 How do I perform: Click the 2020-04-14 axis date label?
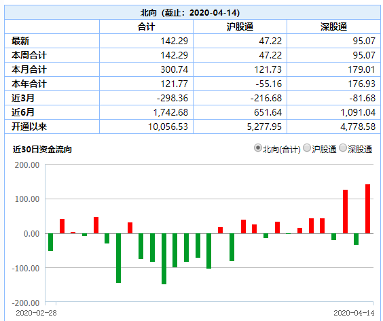coord(354,313)
